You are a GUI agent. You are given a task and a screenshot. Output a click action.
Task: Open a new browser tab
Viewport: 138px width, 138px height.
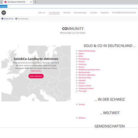[x=36, y=2]
